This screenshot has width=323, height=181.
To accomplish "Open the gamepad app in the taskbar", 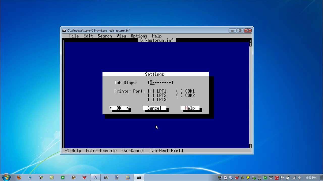I will pyautogui.click(x=106, y=177).
